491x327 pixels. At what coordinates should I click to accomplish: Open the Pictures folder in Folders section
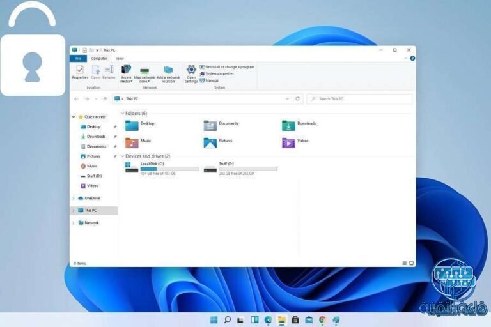(x=210, y=142)
